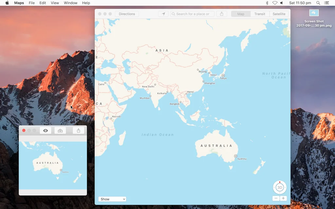Toggle the 3D compass view button
The image size is (335, 209).
279,187
